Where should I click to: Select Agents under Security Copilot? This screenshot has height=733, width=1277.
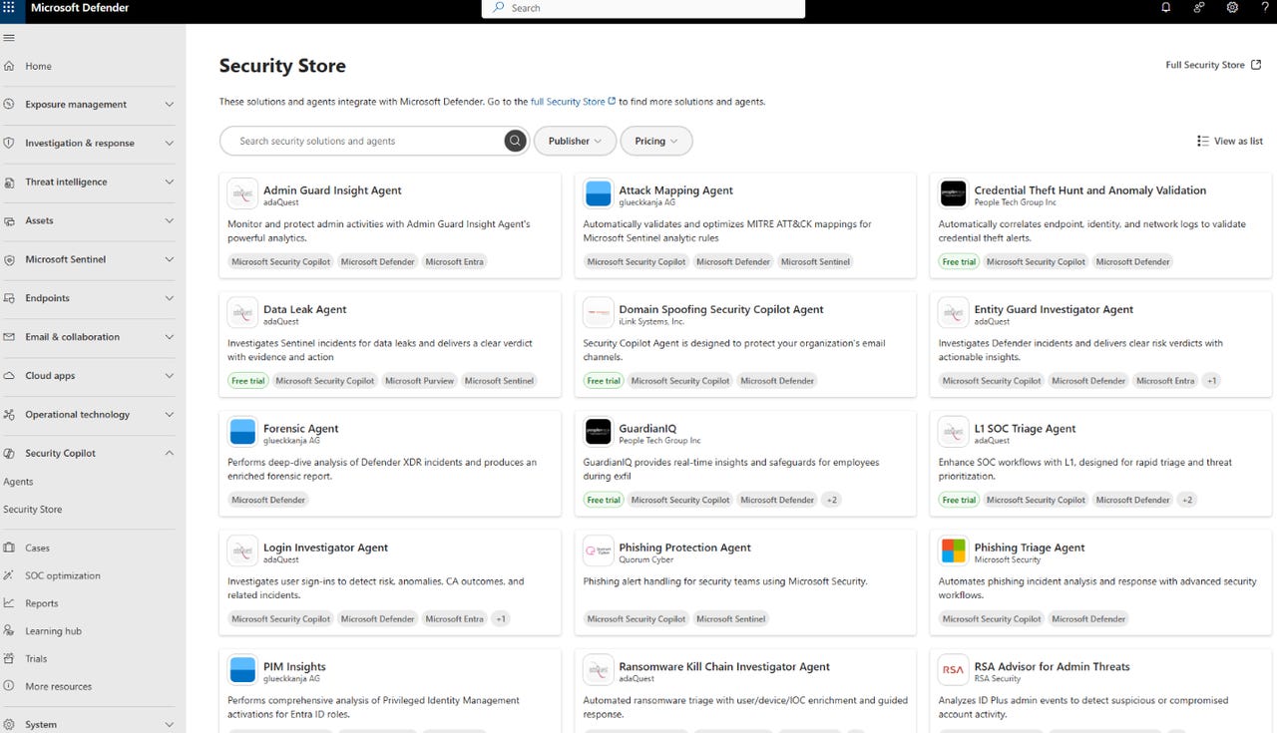tap(18, 482)
